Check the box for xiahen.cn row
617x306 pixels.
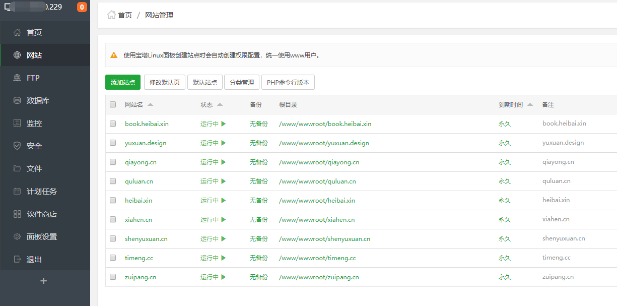click(x=113, y=219)
